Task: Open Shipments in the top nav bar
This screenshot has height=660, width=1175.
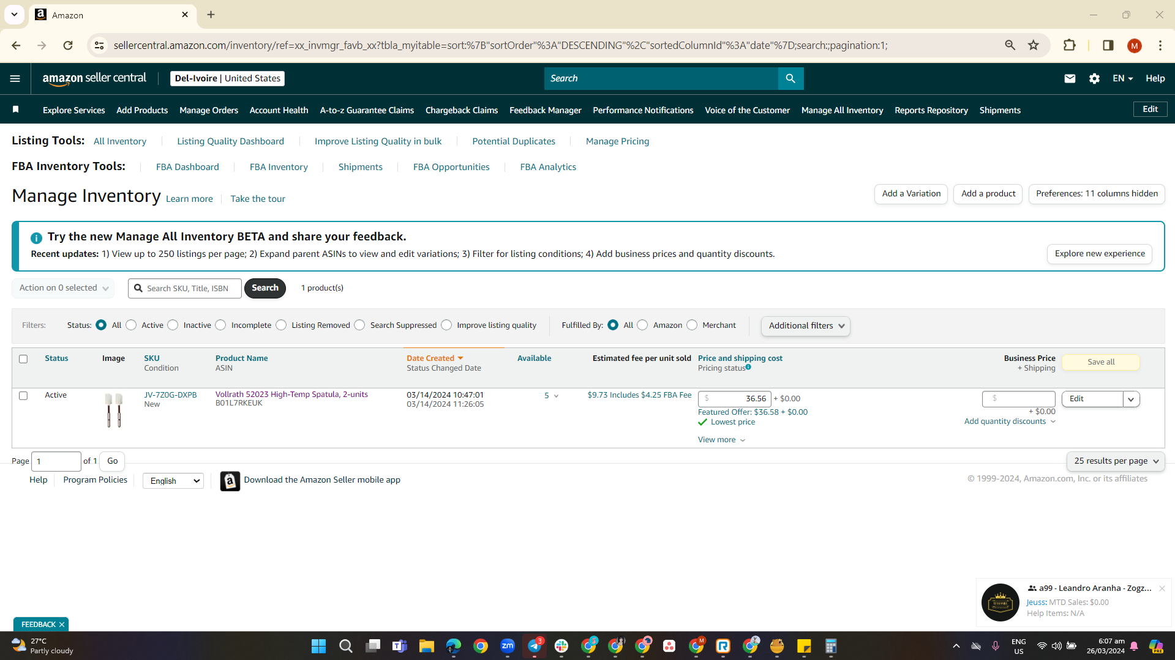Action: click(1000, 110)
